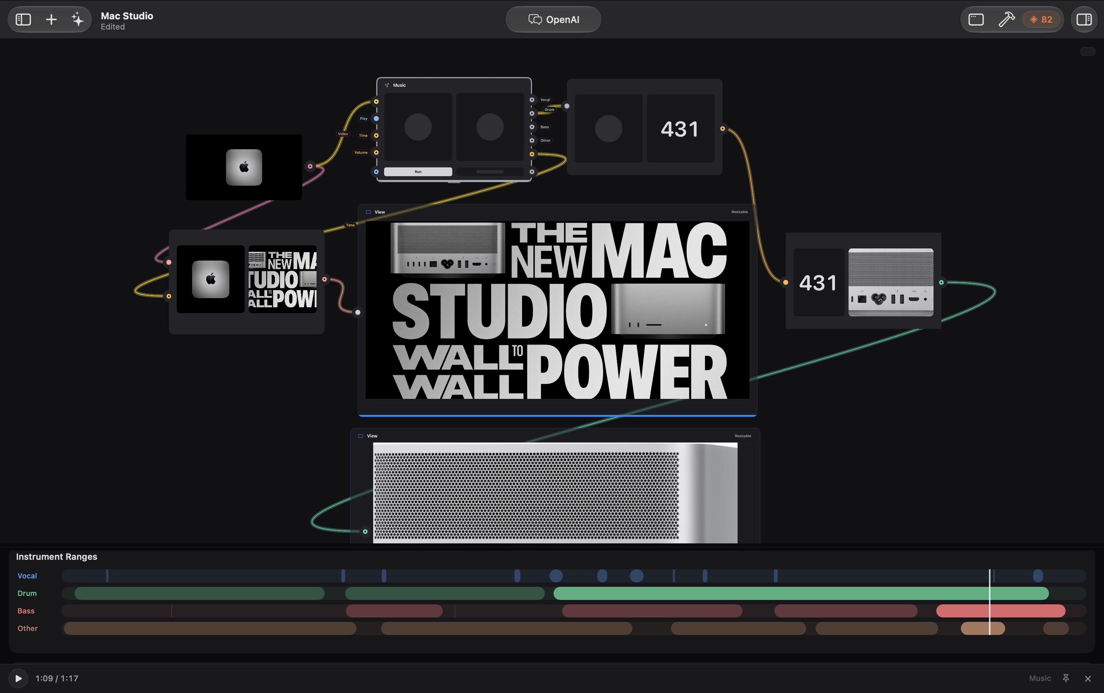Click the Volume port label
This screenshot has height=693, width=1104.
pyautogui.click(x=361, y=153)
